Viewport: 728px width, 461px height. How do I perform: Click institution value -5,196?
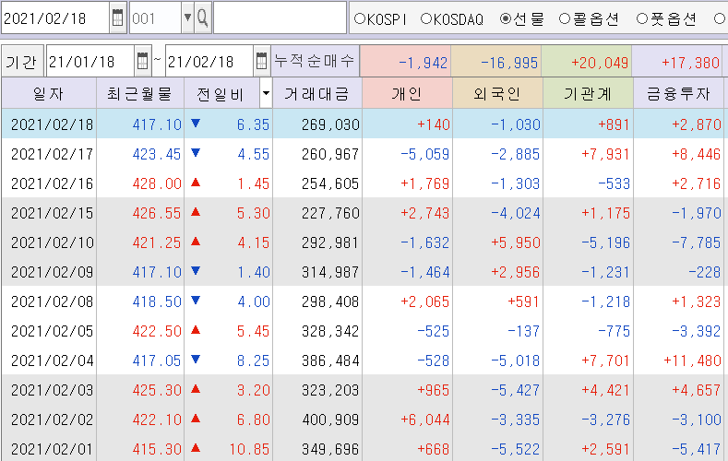[x=605, y=242]
